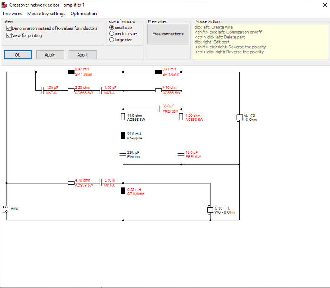Select the G 25 FFL tweeter speaker symbol
Screen dimensions: 330x288
pos(210,210)
